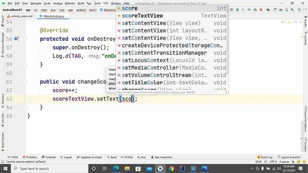Open the Terminal tool window
This screenshot has width=308, height=173.
coord(49,157)
